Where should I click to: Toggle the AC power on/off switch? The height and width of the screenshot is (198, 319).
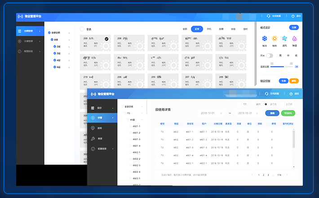(x=269, y=55)
